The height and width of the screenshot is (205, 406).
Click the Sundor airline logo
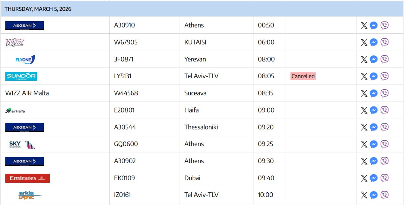pyautogui.click(x=21, y=76)
